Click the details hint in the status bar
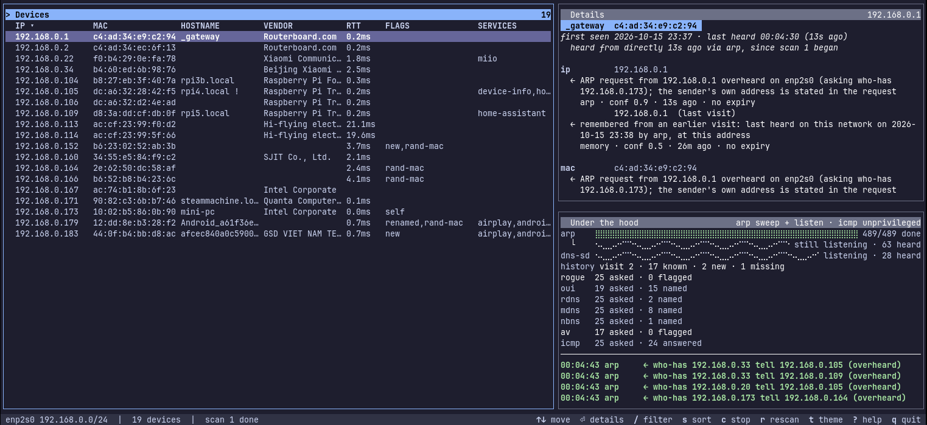The image size is (927, 425). coord(601,420)
